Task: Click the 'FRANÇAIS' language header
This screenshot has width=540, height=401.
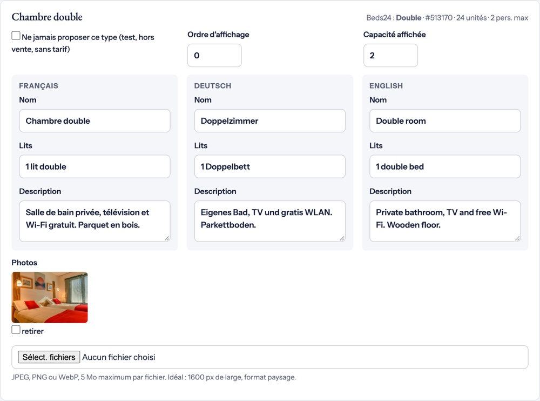Action: tap(38, 86)
